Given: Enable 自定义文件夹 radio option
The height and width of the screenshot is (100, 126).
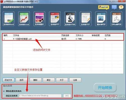Looking at the screenshot, I should 4,96.
